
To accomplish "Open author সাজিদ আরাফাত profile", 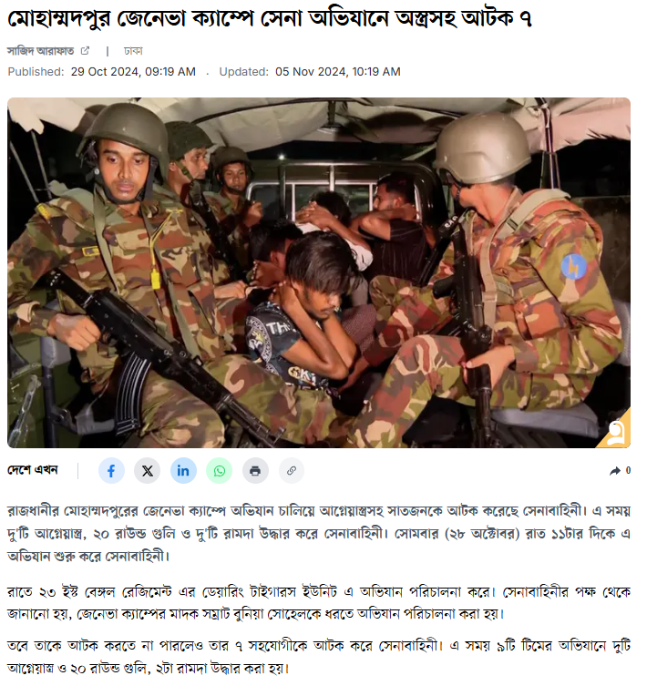I will tap(41, 51).
